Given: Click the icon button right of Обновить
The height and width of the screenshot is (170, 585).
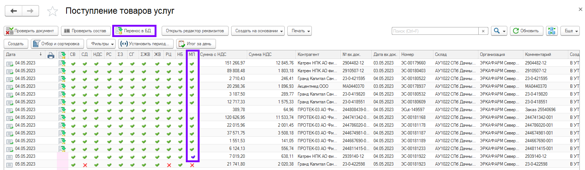Looking at the screenshot, I should pyautogui.click(x=552, y=31).
